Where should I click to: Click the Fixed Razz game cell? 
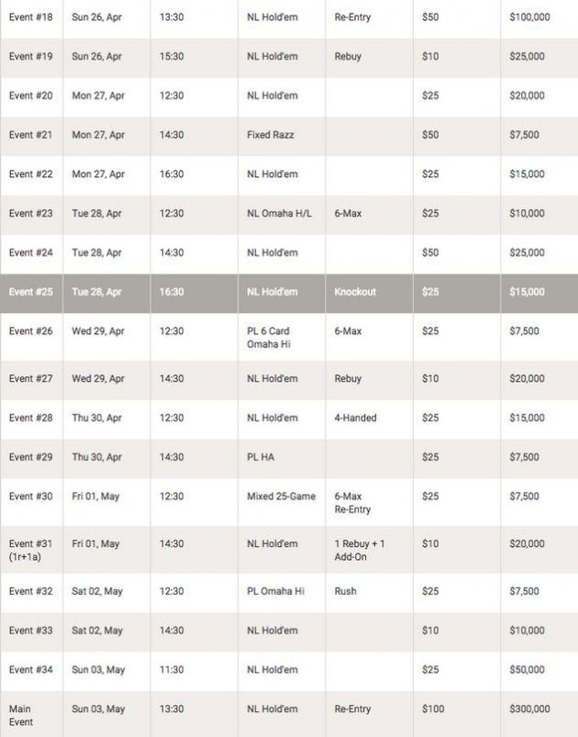click(271, 135)
